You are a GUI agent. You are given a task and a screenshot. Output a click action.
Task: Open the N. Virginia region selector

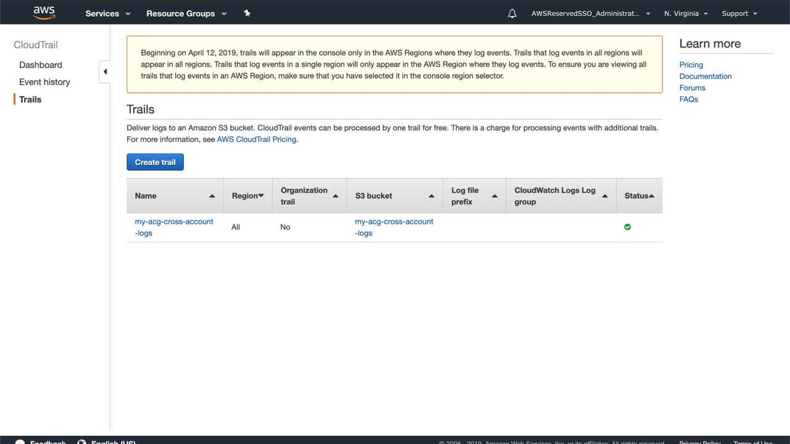(686, 13)
